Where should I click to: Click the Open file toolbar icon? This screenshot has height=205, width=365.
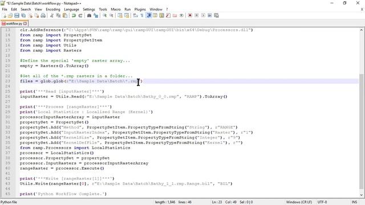coord(10,15)
